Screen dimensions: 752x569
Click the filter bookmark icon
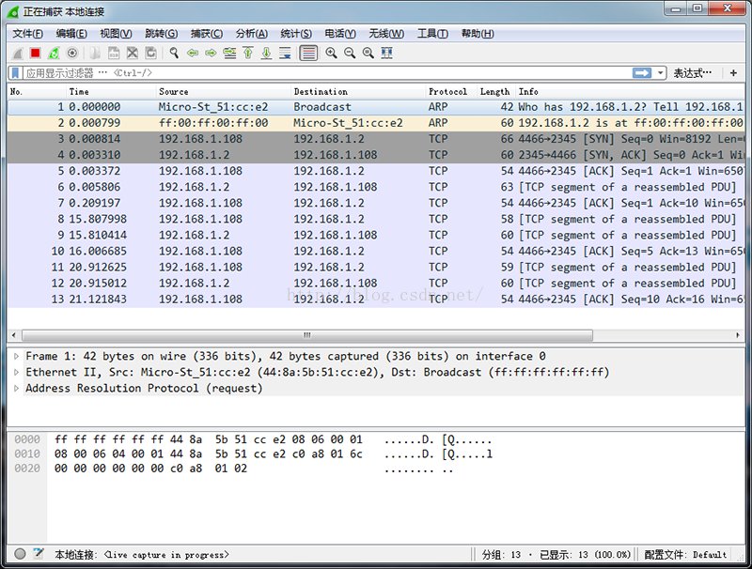(15, 73)
